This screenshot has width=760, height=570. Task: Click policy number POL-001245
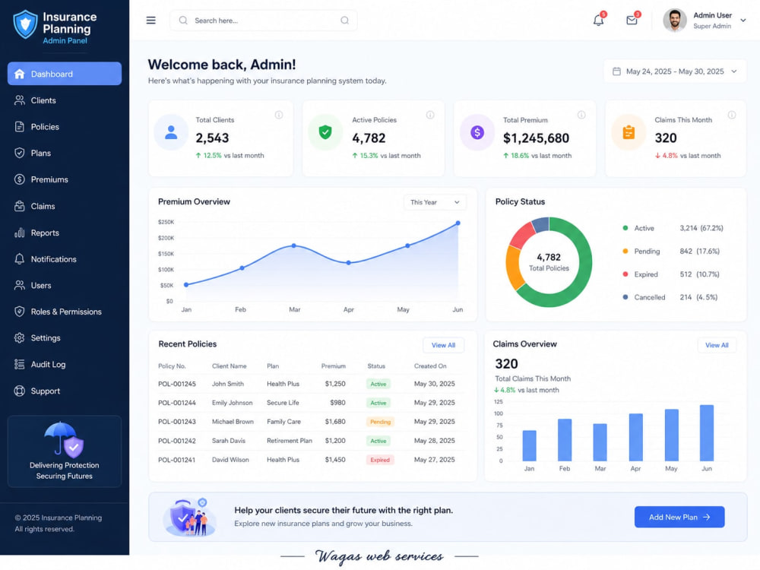coord(177,384)
